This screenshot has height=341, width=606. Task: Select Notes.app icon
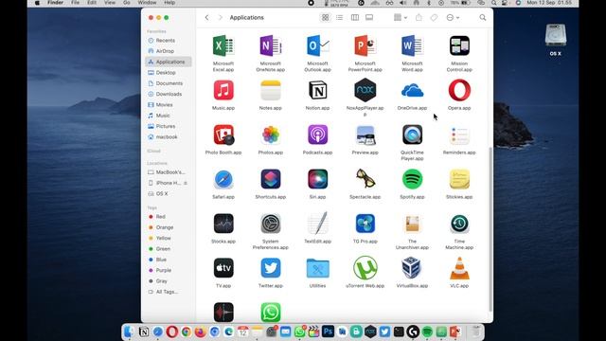click(x=271, y=90)
